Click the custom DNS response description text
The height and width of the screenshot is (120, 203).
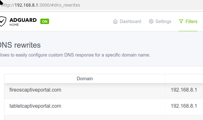75,55
